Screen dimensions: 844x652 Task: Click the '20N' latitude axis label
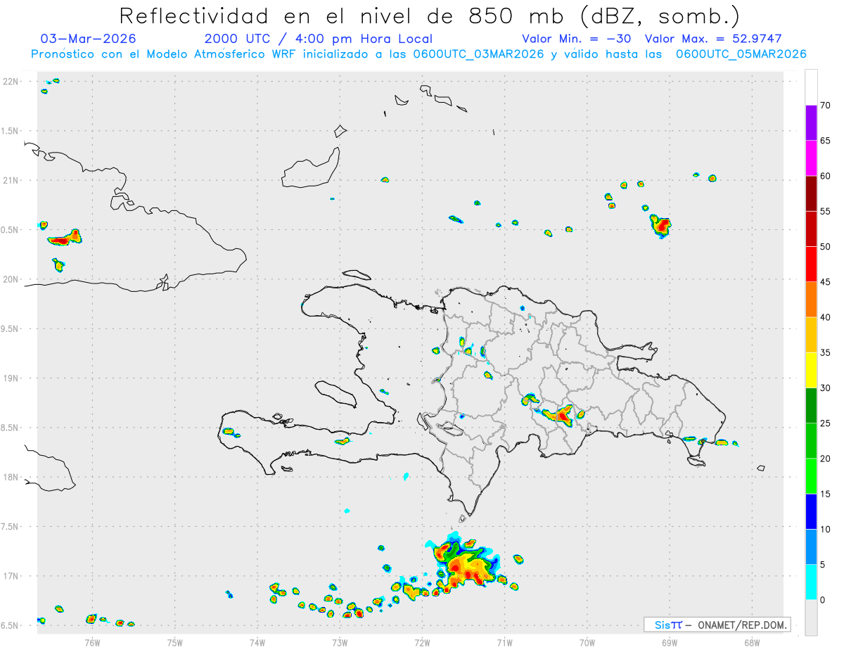11,279
